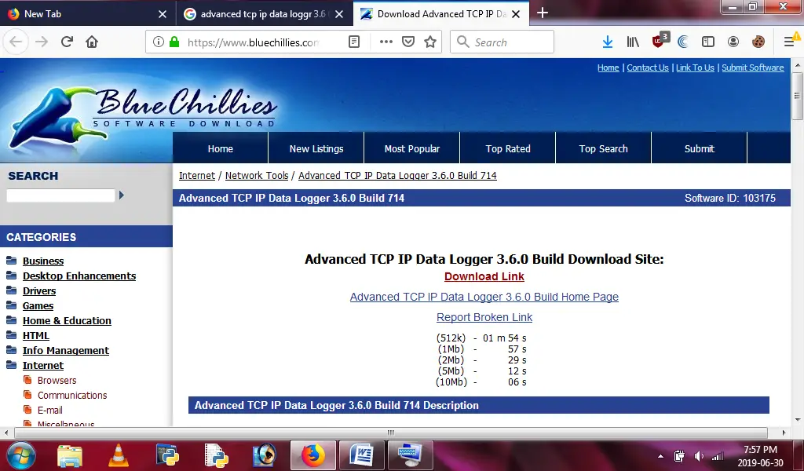This screenshot has height=471, width=804.
Task: Open the Submit Software header link
Action: (x=753, y=68)
